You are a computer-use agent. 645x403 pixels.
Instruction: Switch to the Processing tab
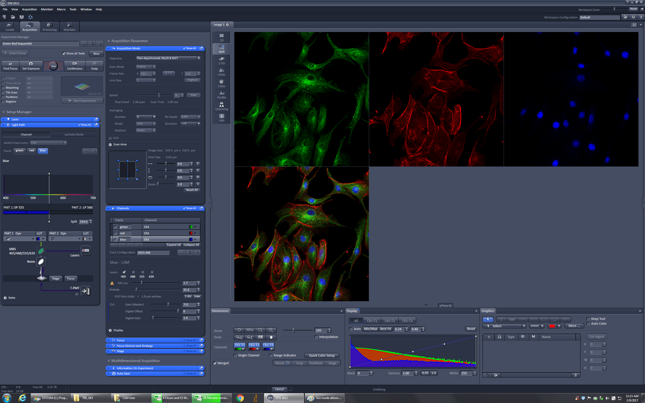point(50,27)
